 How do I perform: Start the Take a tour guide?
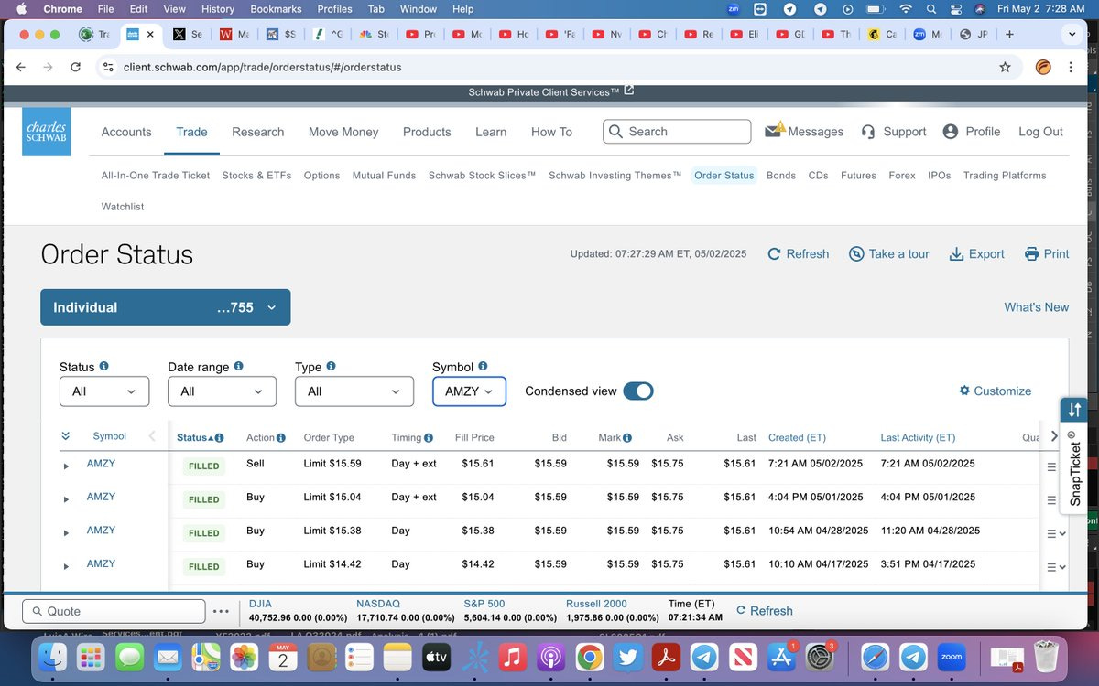point(888,254)
